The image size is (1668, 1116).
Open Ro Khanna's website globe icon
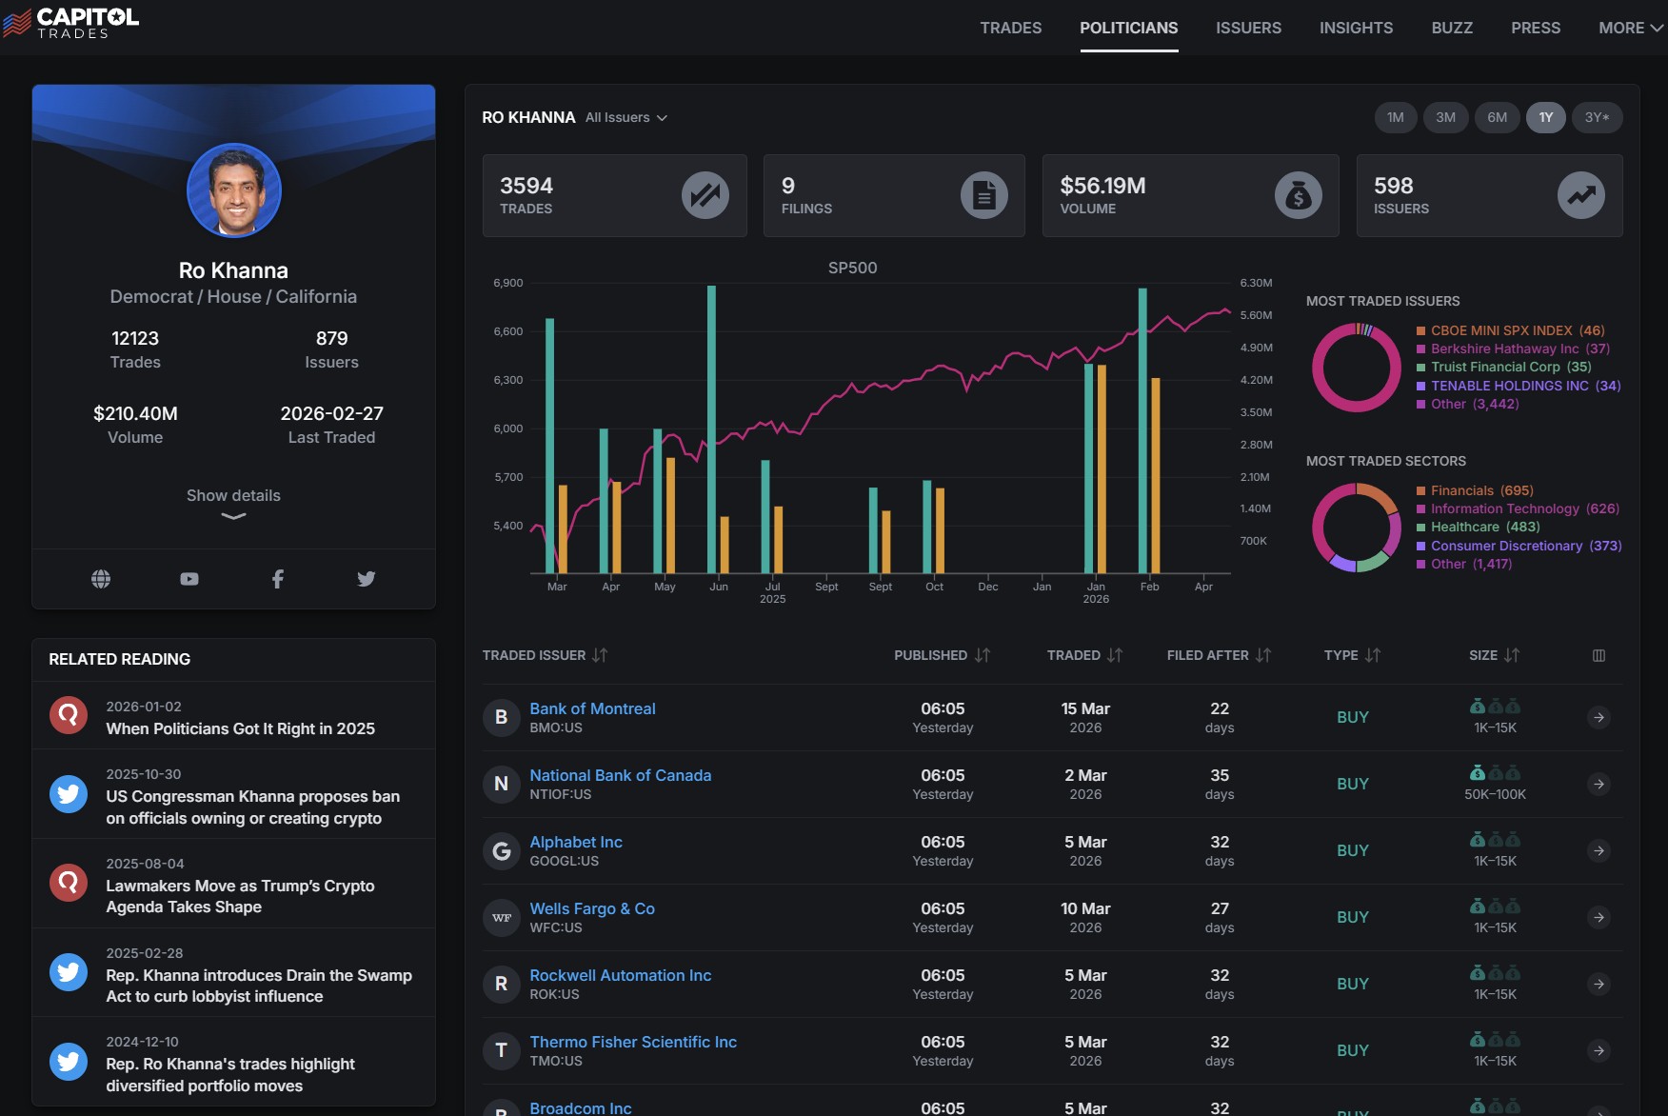point(101,579)
